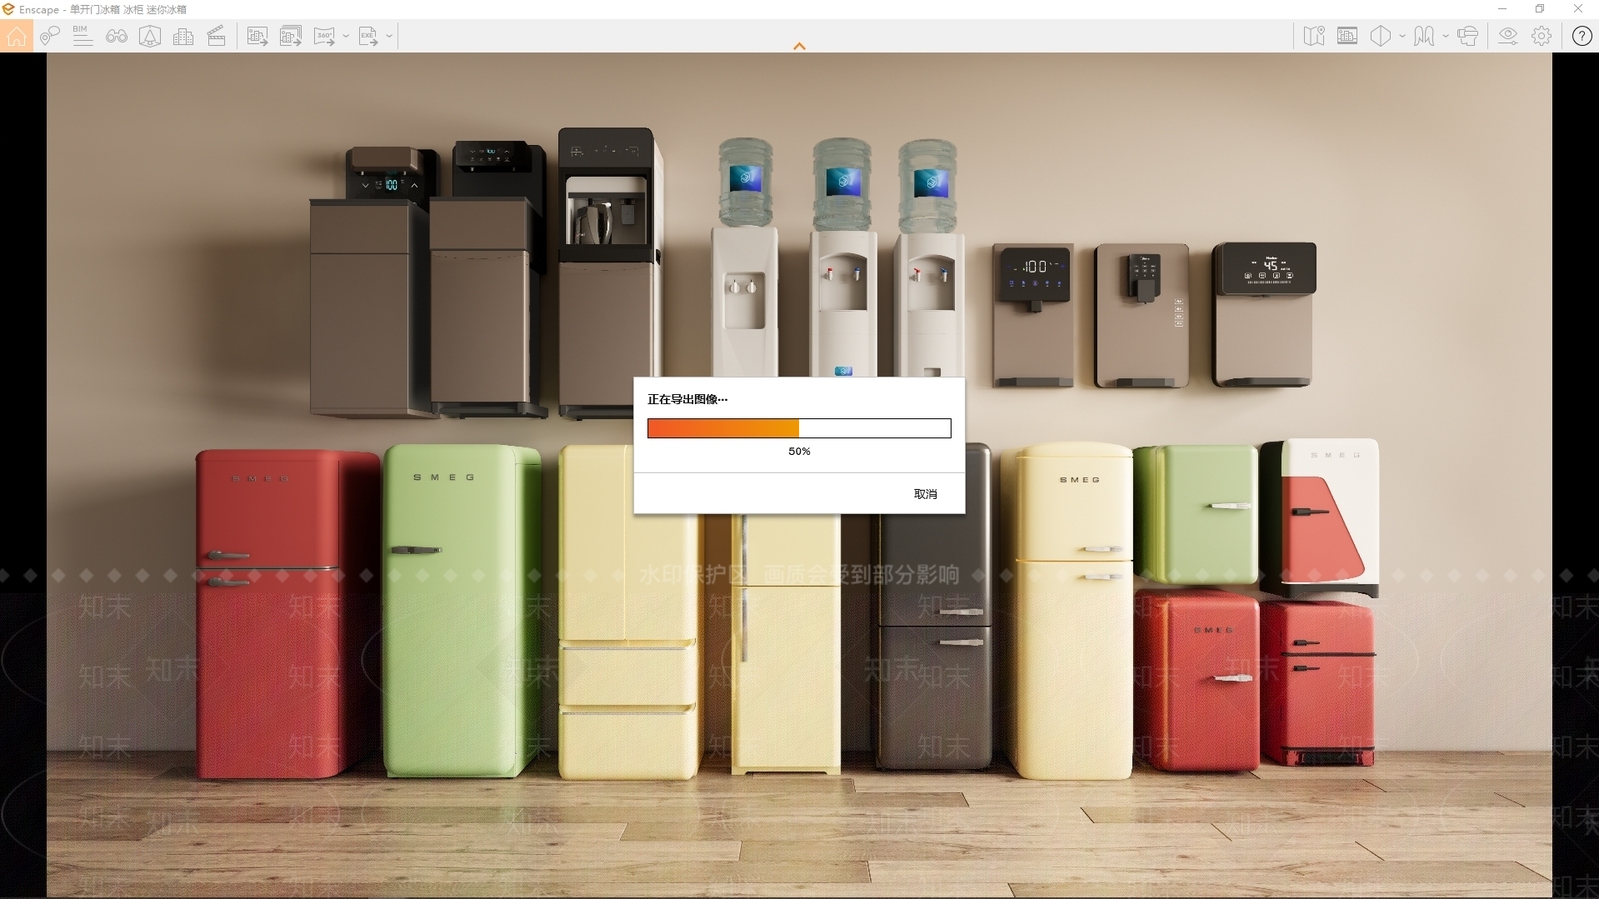This screenshot has width=1599, height=899.
Task: Open the collaborative annotations pin icon
Action: [49, 37]
